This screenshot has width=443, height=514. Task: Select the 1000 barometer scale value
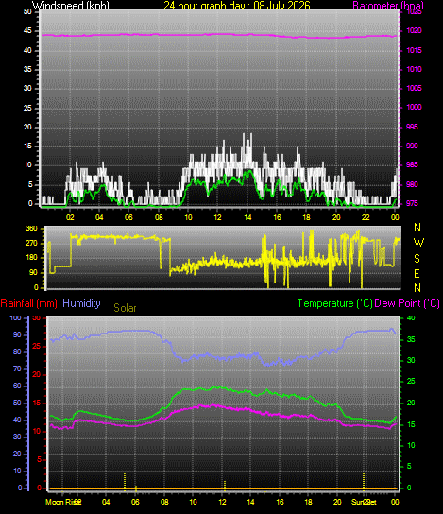[414, 107]
